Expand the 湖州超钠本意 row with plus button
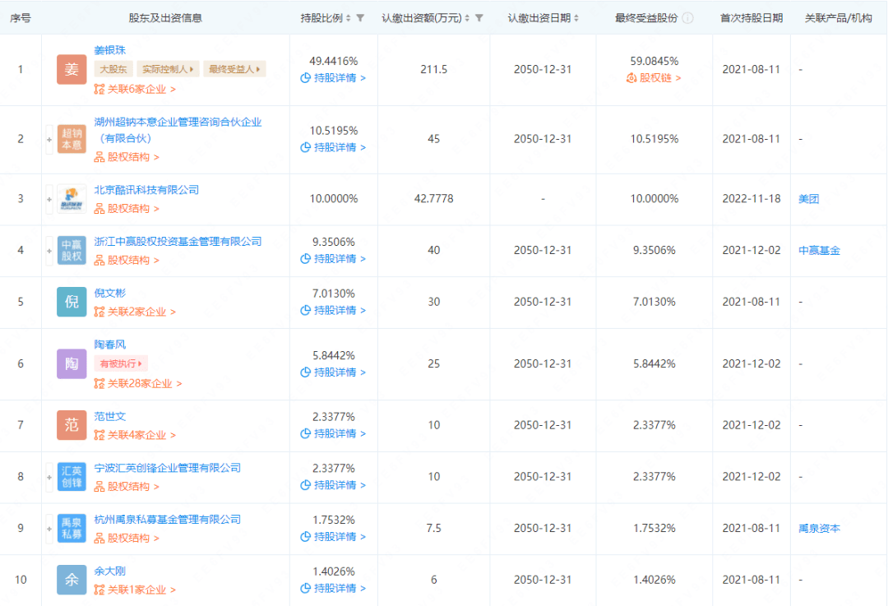 [49, 139]
